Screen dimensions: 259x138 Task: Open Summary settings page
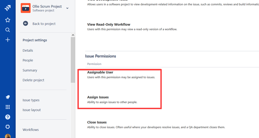point(30,70)
